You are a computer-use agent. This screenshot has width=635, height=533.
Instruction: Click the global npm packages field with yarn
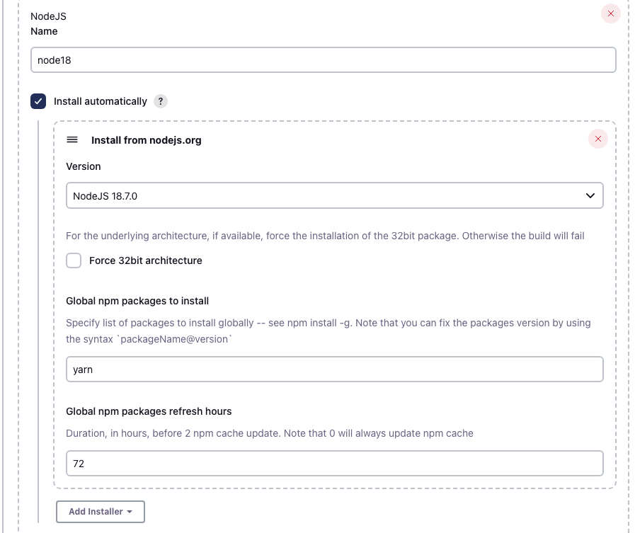click(334, 369)
